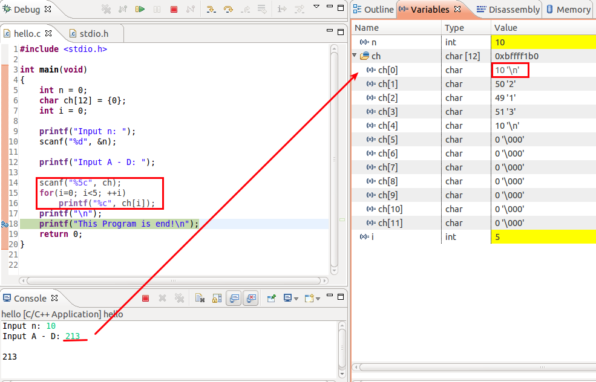Click Remove All Terminated Launches in Console toolbar
This screenshot has width=596, height=382.
click(180, 299)
